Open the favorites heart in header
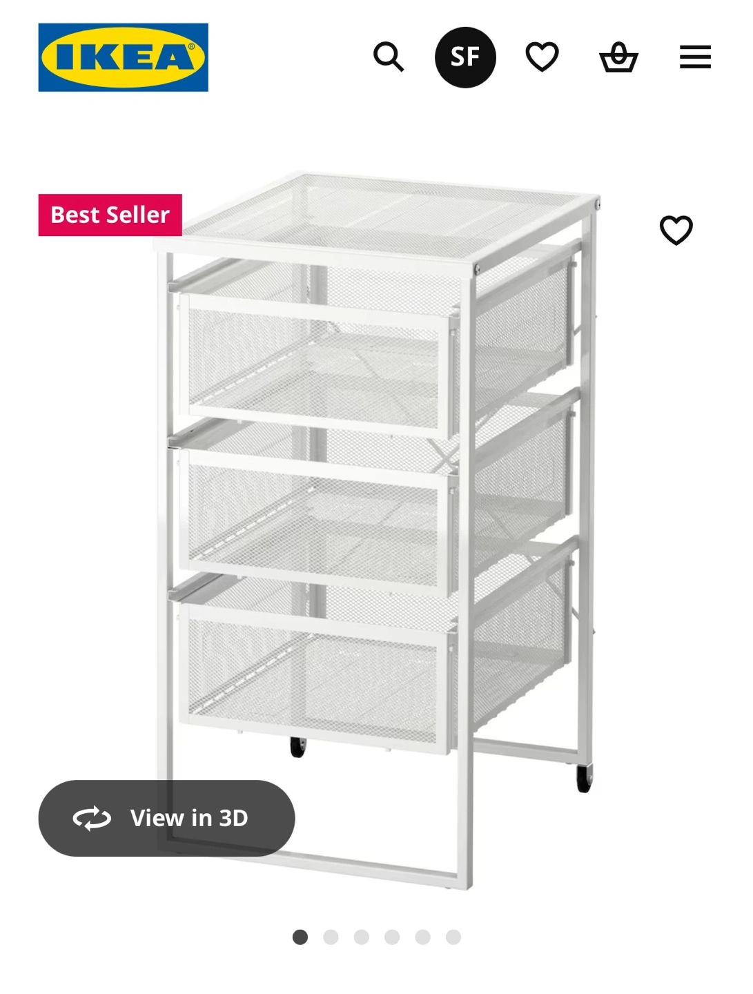Viewport: 753px width, 994px height. tap(542, 57)
